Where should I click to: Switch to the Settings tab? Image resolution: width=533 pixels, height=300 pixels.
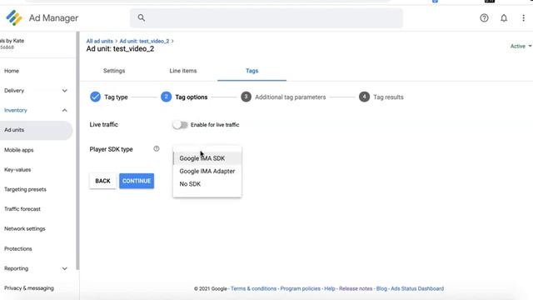coord(114,71)
